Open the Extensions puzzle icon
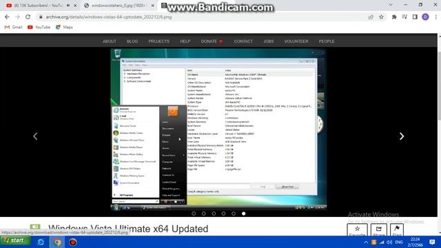Image resolution: width=441 pixels, height=248 pixels. point(394,17)
